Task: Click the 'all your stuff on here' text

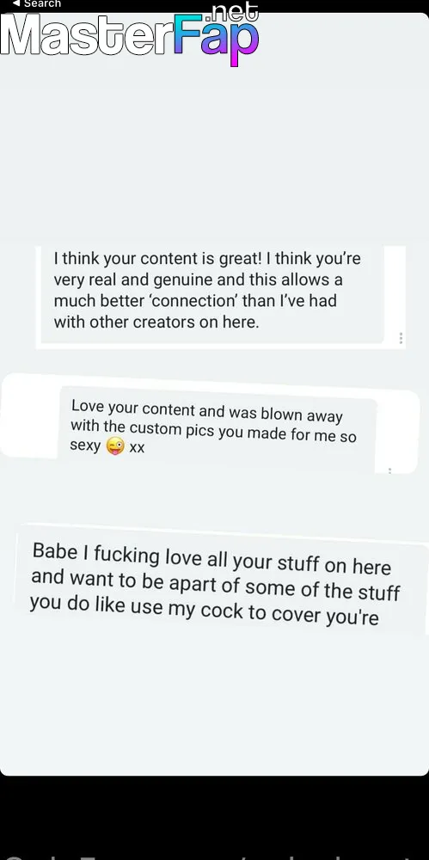Action: [299, 563]
